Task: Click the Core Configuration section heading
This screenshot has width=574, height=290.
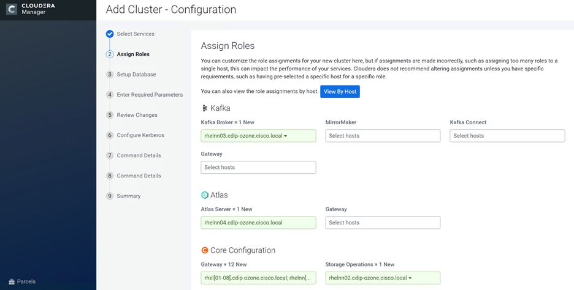Action: pos(243,250)
